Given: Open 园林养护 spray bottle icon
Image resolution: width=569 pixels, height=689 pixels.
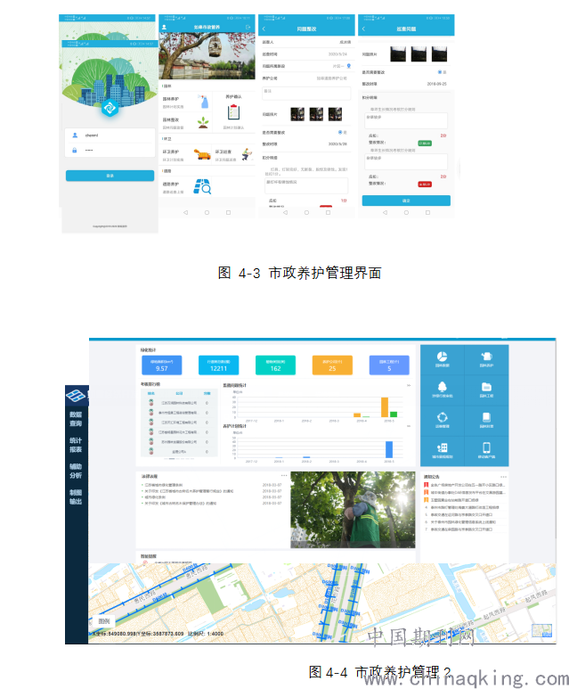Looking at the screenshot, I should coord(203,102).
